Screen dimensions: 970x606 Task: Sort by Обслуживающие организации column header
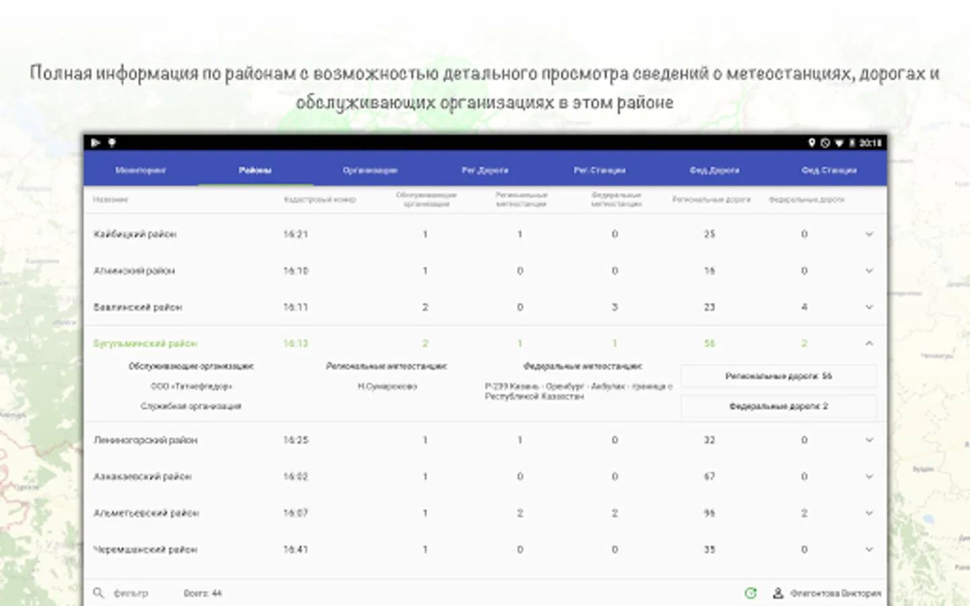pyautogui.click(x=426, y=199)
